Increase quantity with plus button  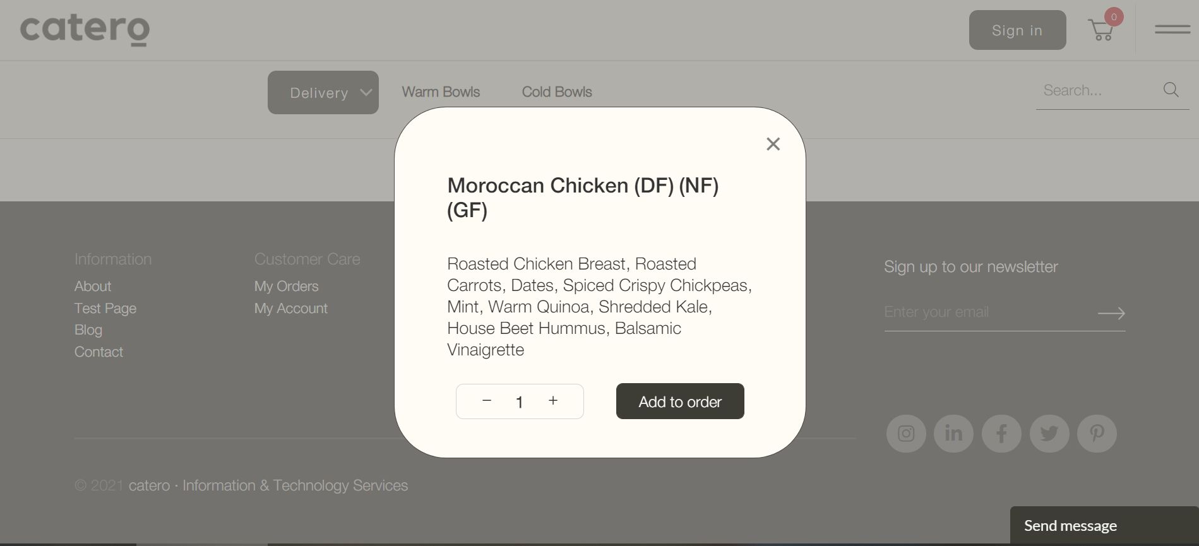pos(553,400)
